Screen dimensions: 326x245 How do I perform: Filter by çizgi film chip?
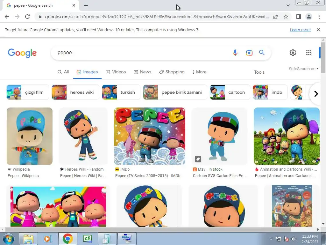[28, 92]
